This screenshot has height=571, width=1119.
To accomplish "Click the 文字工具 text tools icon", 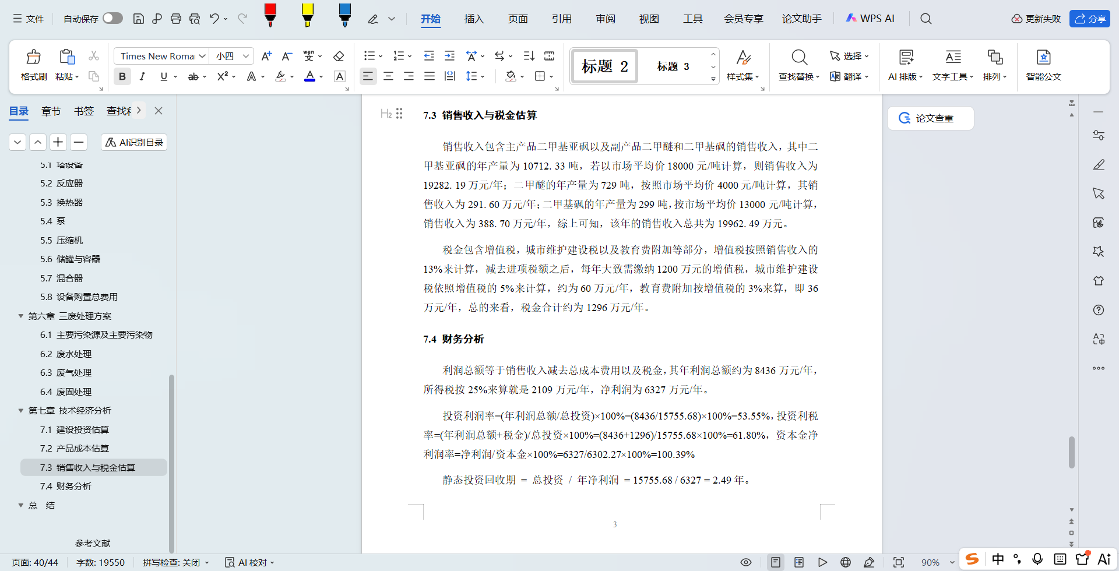I will (x=953, y=57).
